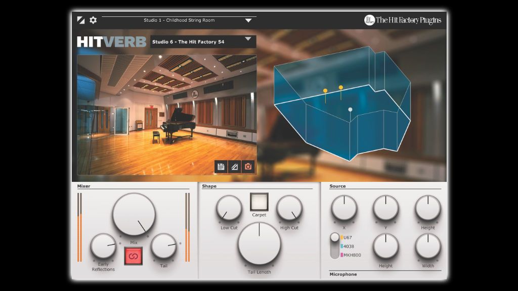Click the left input level meter
The height and width of the screenshot is (291, 518).
click(x=79, y=227)
